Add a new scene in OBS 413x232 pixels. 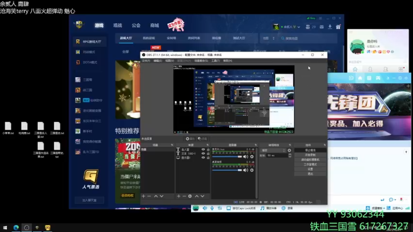tap(144, 196)
